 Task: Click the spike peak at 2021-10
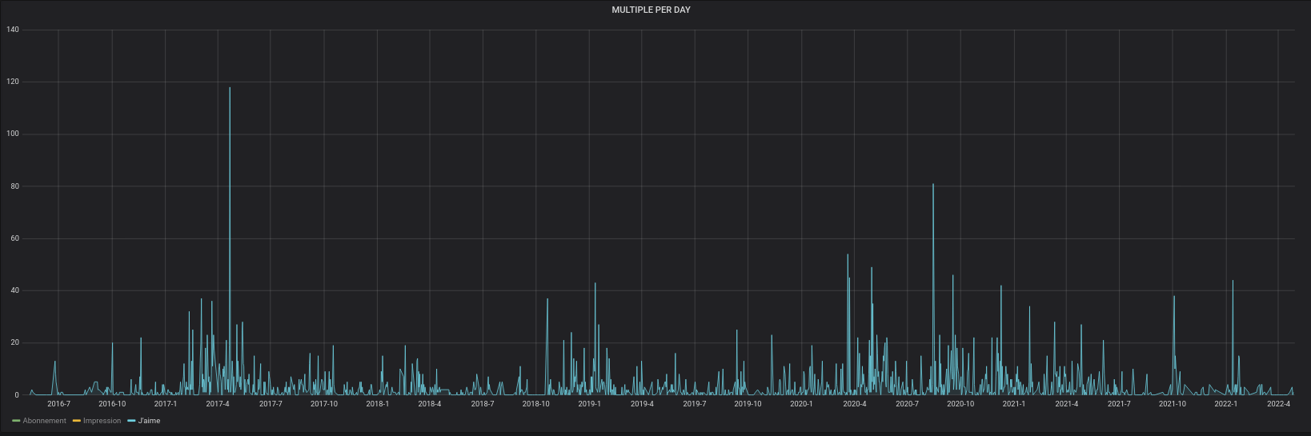pos(1174,297)
